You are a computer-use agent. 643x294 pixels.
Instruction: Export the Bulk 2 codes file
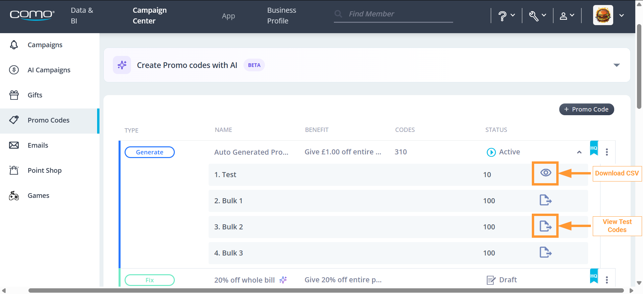click(x=546, y=226)
